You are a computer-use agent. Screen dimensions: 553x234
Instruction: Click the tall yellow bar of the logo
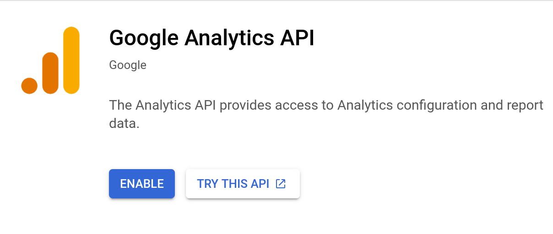tap(71, 60)
